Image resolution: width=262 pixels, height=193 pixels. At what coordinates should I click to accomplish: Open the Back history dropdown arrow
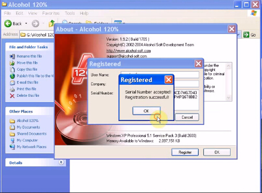(x=26, y=24)
